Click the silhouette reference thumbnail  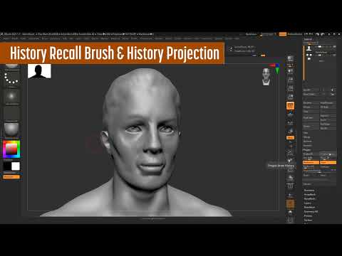[x=39, y=71]
